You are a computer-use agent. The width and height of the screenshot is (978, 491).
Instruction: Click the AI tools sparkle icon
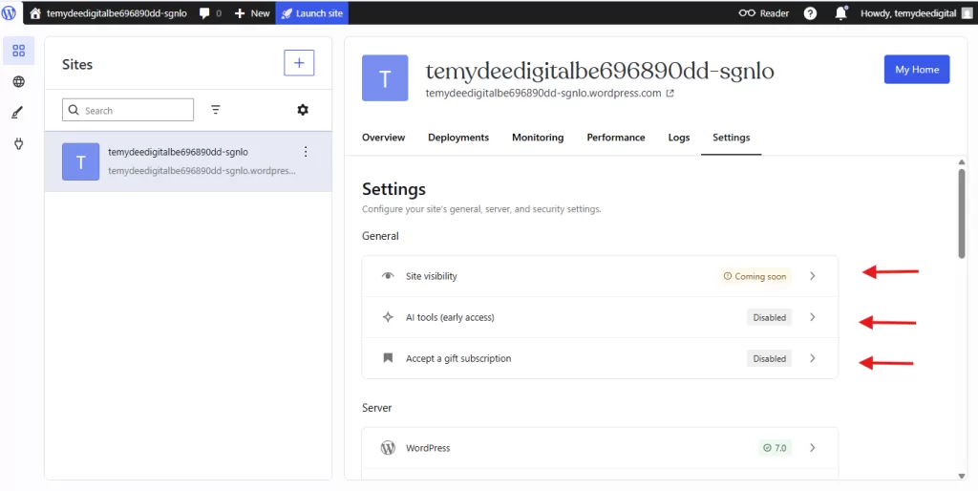[388, 317]
